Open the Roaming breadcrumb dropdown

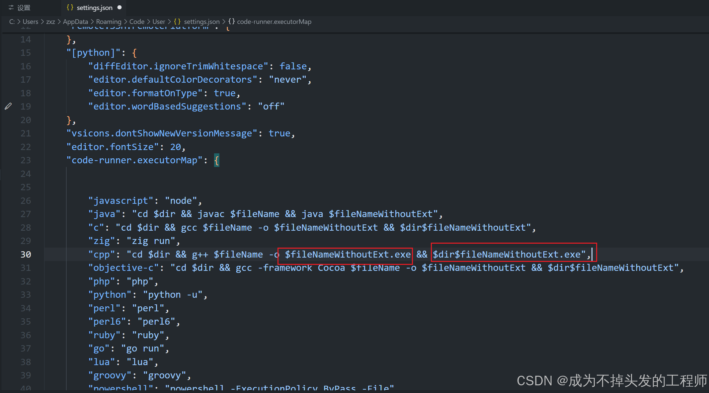pos(109,22)
